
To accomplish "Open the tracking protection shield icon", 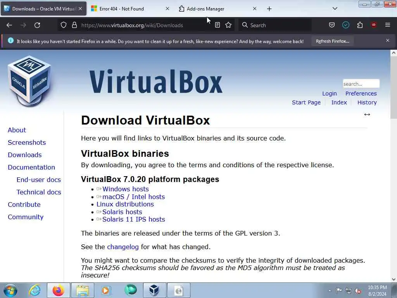I will pos(64,25).
